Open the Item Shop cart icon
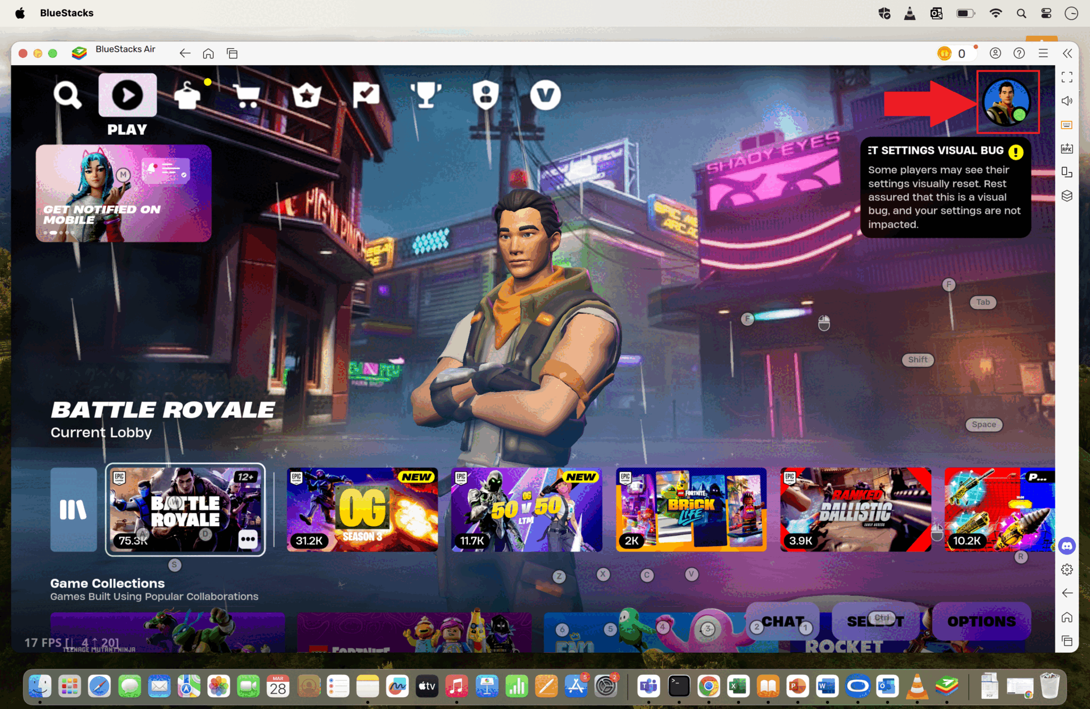 pyautogui.click(x=248, y=95)
